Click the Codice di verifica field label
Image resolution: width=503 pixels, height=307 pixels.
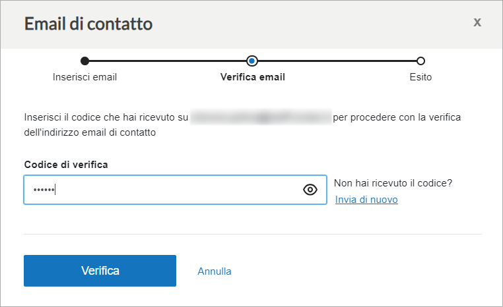click(66, 165)
